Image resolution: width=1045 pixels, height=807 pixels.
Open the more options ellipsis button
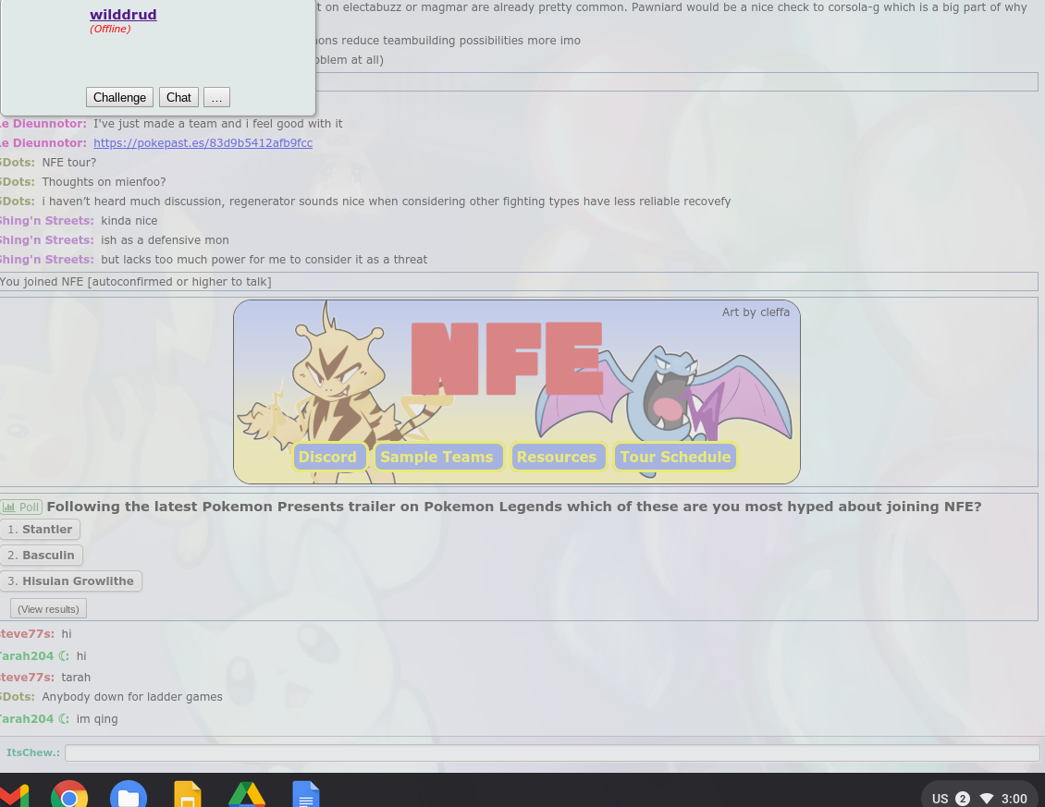click(216, 97)
